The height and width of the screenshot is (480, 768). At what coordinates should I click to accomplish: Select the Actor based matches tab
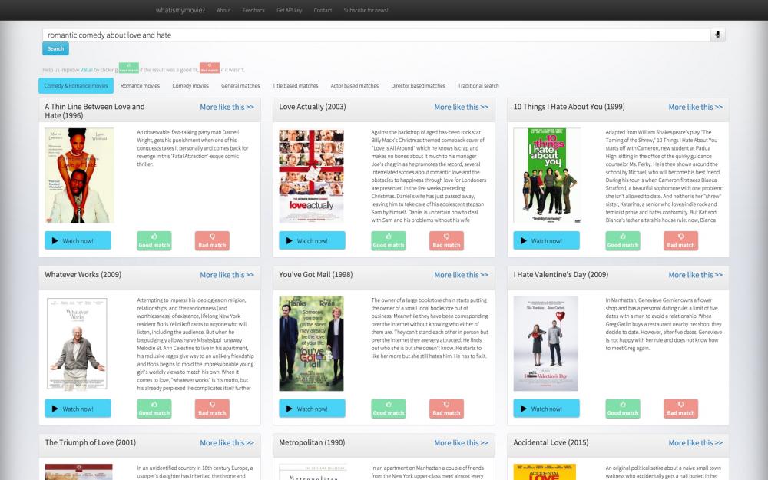354,86
